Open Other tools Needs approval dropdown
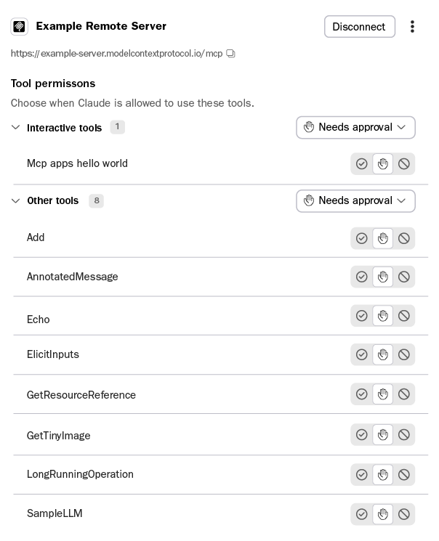 pyautogui.click(x=355, y=200)
